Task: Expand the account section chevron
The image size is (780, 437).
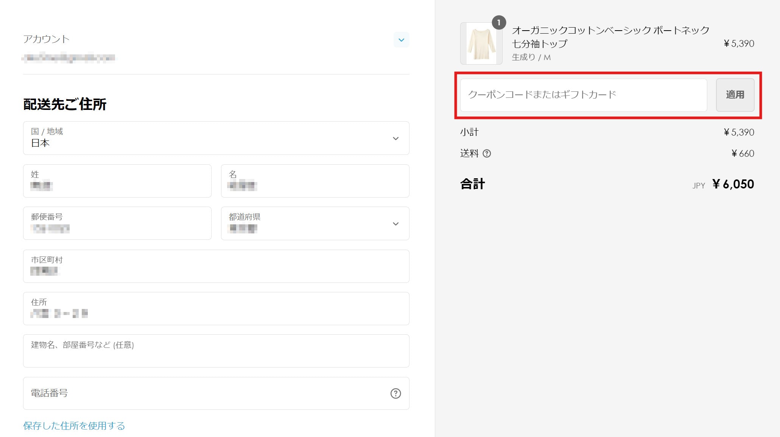Action: 401,40
